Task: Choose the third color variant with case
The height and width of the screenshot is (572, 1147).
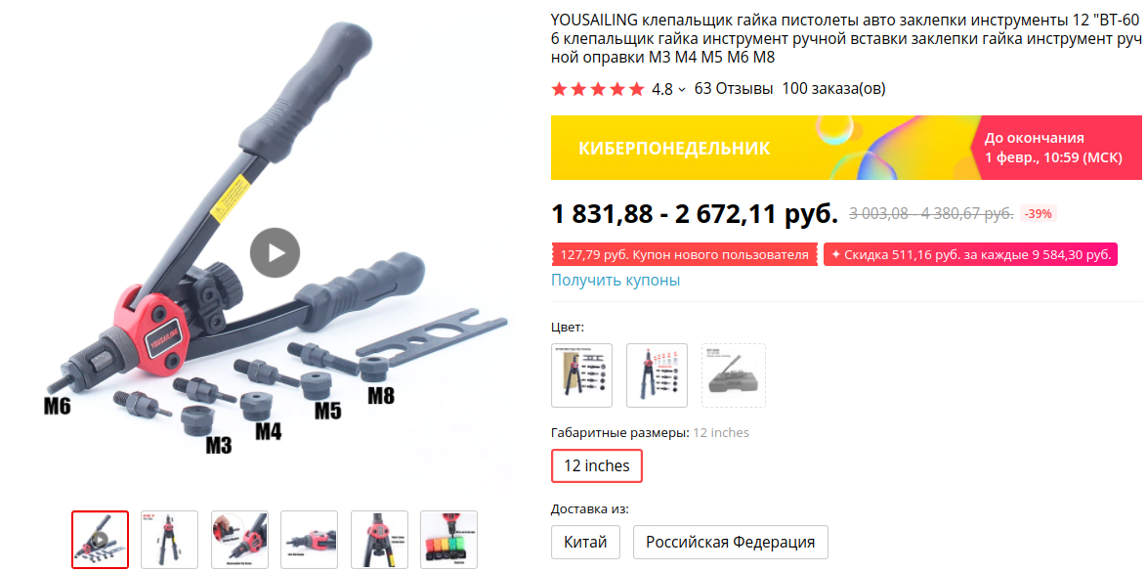Action: coord(733,375)
